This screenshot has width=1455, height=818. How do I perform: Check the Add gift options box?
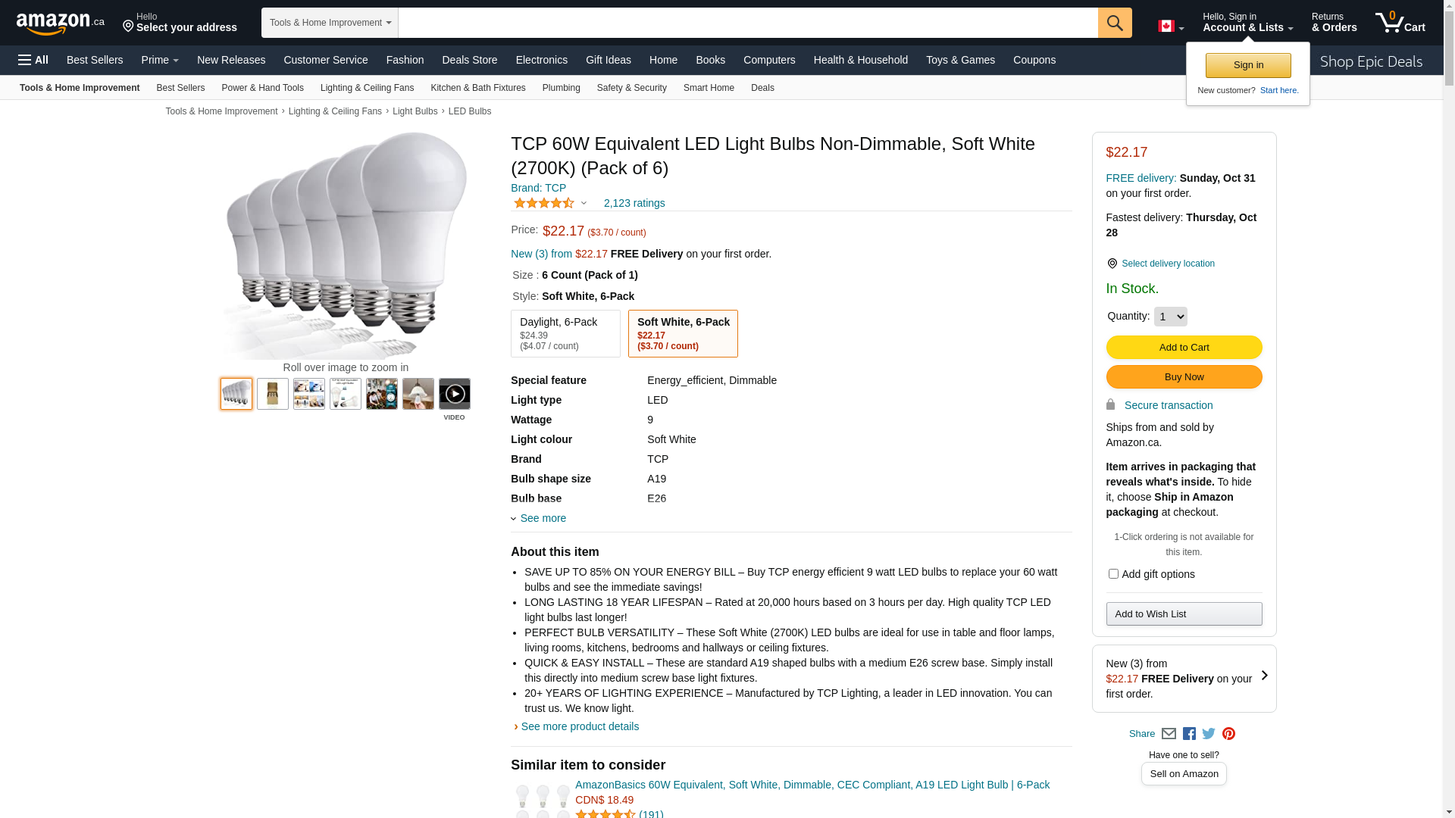1113,574
